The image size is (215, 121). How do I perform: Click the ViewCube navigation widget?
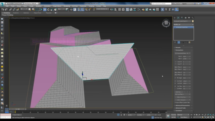pos(166,23)
